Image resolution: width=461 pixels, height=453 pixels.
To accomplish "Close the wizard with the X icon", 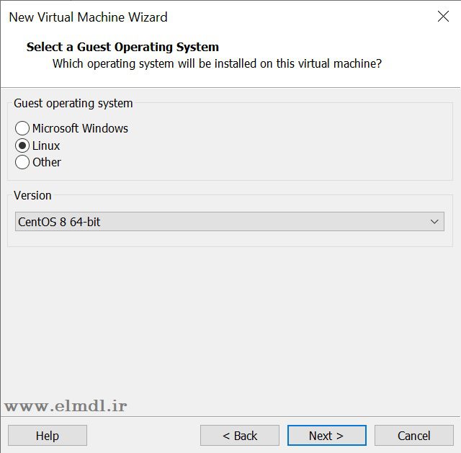I will (x=443, y=17).
